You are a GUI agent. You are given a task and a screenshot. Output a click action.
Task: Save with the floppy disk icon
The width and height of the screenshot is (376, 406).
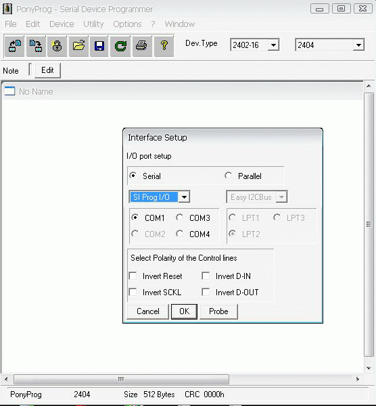(99, 46)
